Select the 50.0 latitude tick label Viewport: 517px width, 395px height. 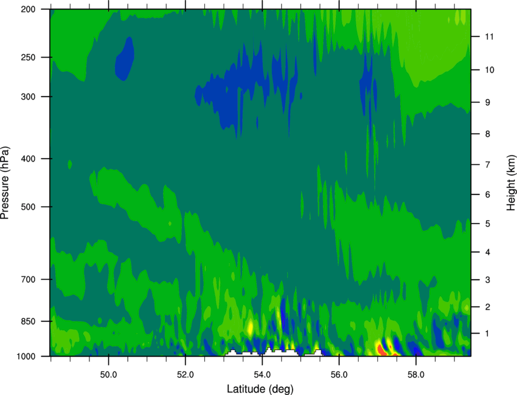tap(108, 373)
